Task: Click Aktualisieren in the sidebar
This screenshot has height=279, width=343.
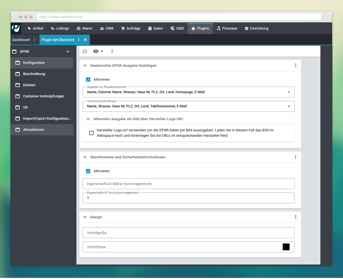Action: pos(42,130)
